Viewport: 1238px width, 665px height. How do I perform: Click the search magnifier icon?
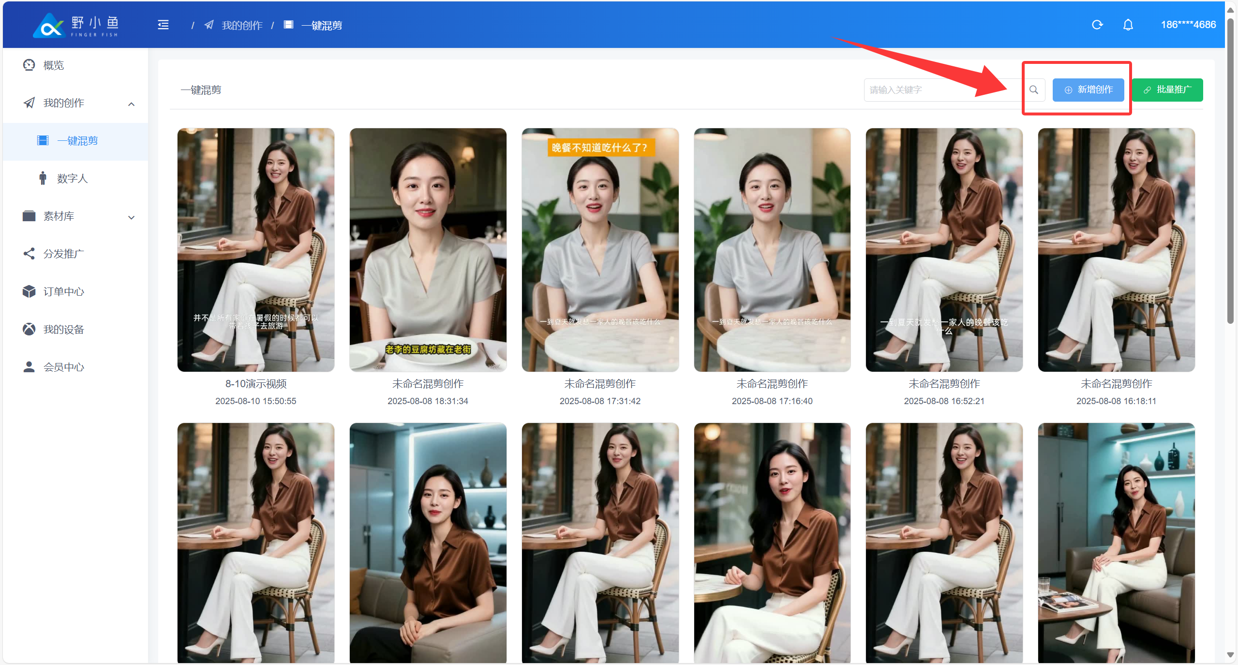pos(1033,90)
